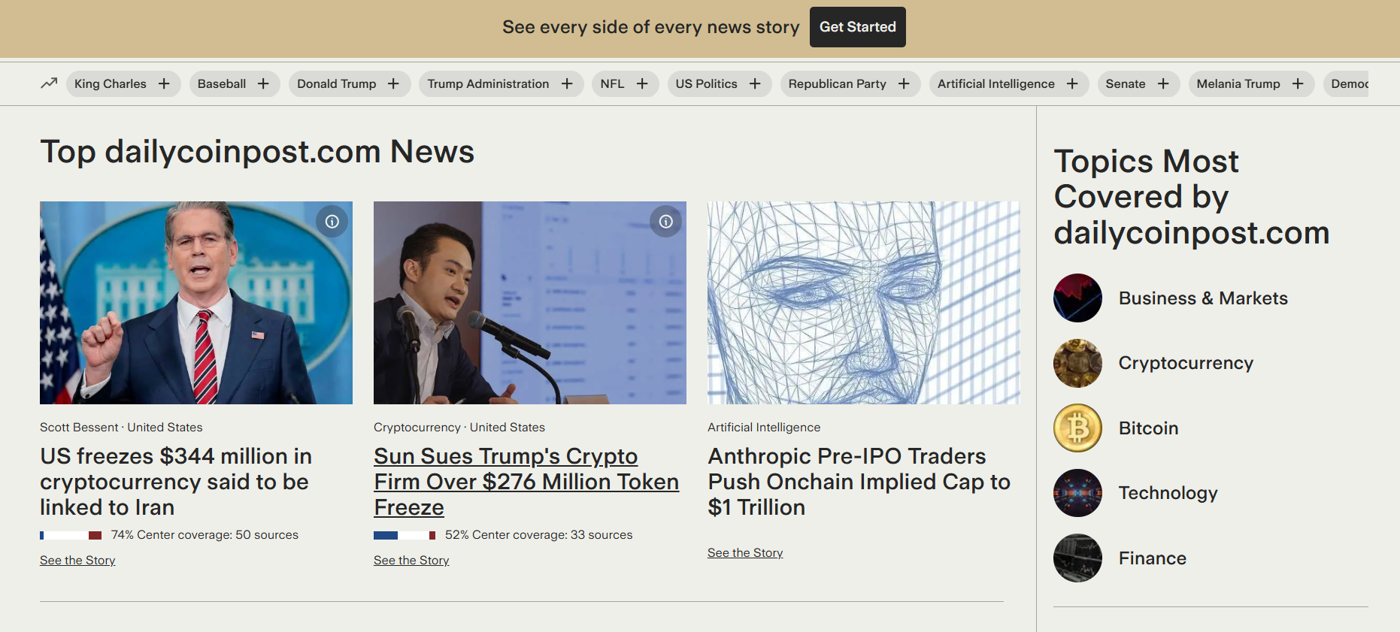Click See the Story under Anthropic article

click(x=745, y=553)
